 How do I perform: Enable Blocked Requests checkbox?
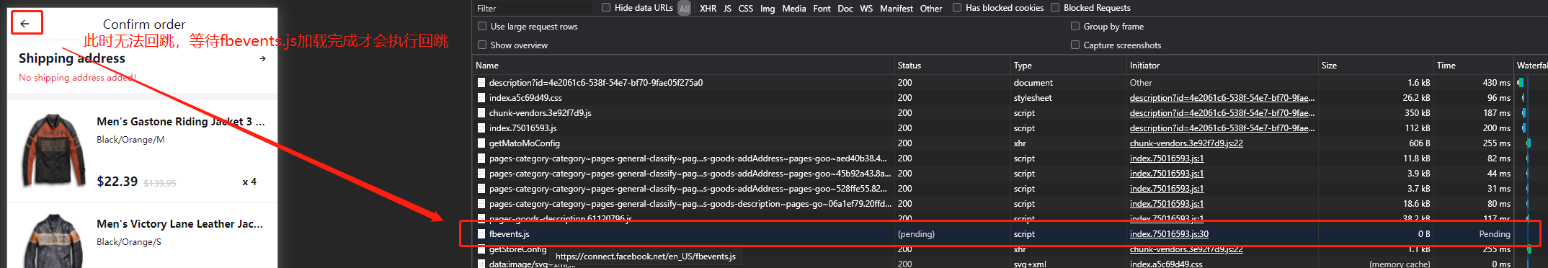coord(1055,7)
